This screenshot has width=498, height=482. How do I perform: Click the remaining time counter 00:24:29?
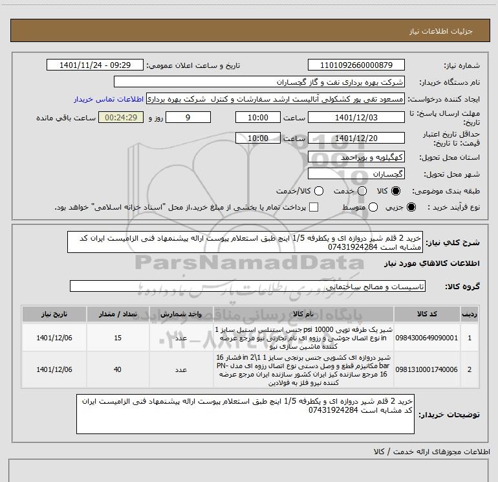click(121, 117)
